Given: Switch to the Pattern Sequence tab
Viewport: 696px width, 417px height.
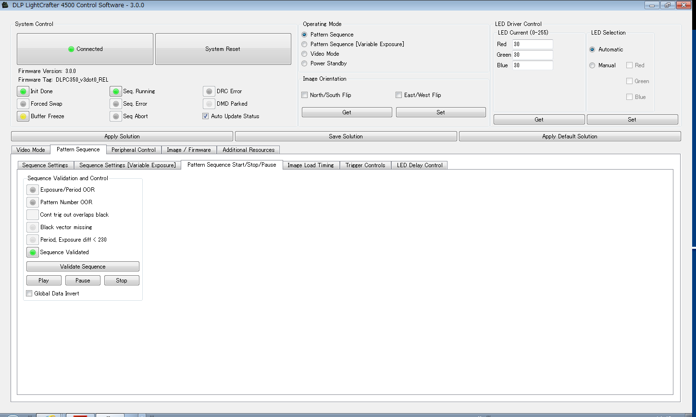Looking at the screenshot, I should tap(78, 149).
